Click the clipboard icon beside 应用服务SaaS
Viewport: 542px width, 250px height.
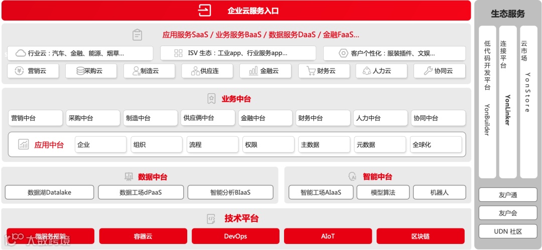[x=137, y=35]
